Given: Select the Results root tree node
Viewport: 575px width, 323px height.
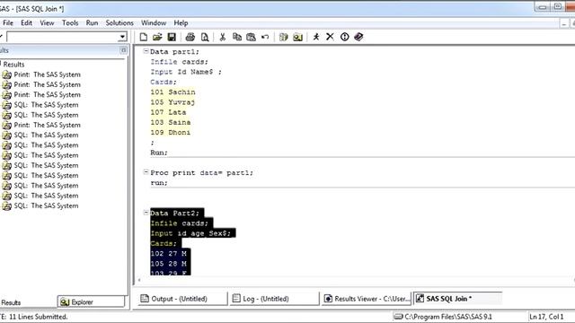Looking at the screenshot, I should (x=14, y=65).
